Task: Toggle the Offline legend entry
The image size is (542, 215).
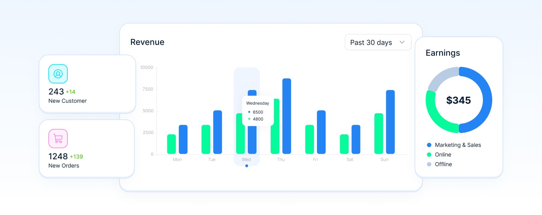Action: point(443,164)
